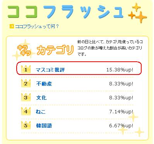Click the カテゴリ heading graphic
The width and height of the screenshot is (154, 144).
pos(55,50)
